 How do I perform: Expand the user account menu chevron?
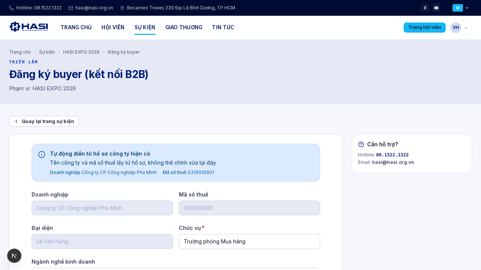point(466,28)
